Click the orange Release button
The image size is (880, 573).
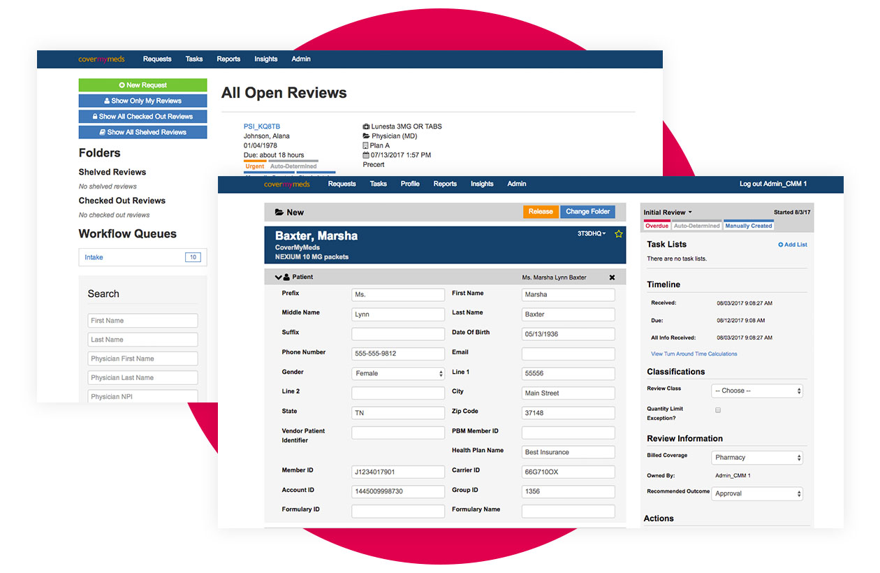(541, 212)
